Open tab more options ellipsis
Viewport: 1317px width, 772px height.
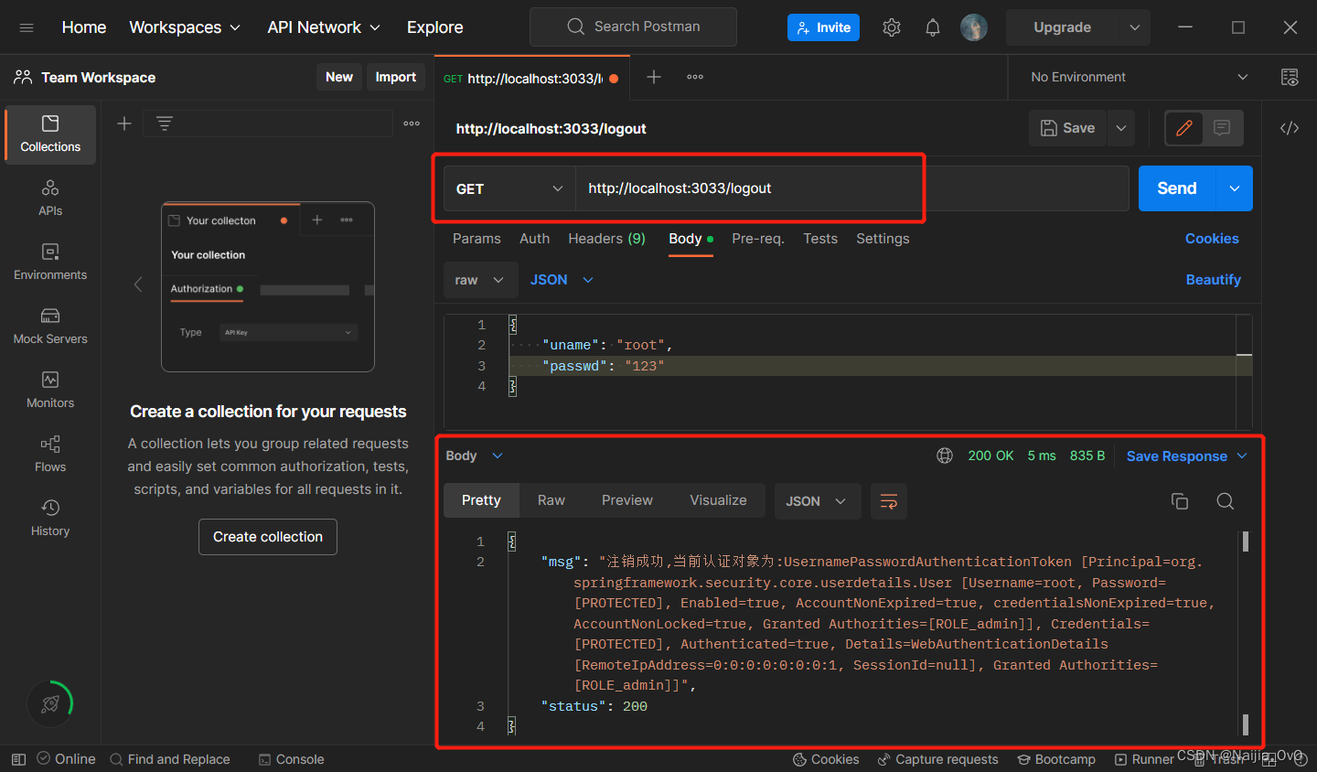pos(695,78)
